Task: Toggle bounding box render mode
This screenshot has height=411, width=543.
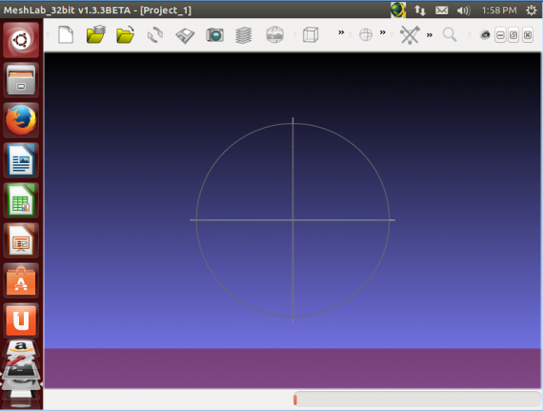Action: coord(311,34)
